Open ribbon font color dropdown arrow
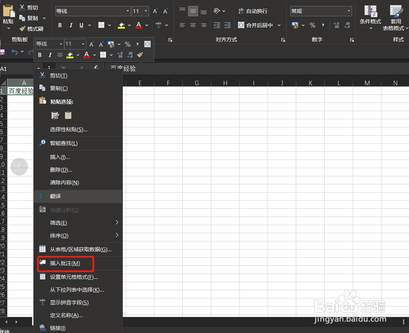 (147, 25)
